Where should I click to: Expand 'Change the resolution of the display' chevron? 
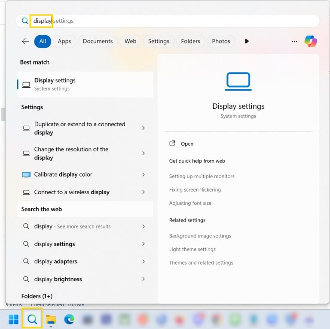click(x=143, y=153)
